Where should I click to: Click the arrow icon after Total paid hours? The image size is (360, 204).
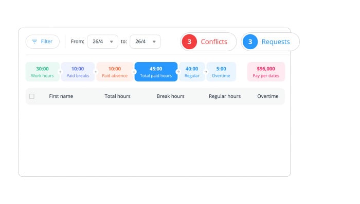point(178,72)
